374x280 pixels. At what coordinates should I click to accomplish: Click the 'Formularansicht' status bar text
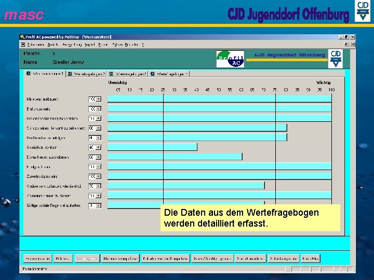click(x=35, y=269)
